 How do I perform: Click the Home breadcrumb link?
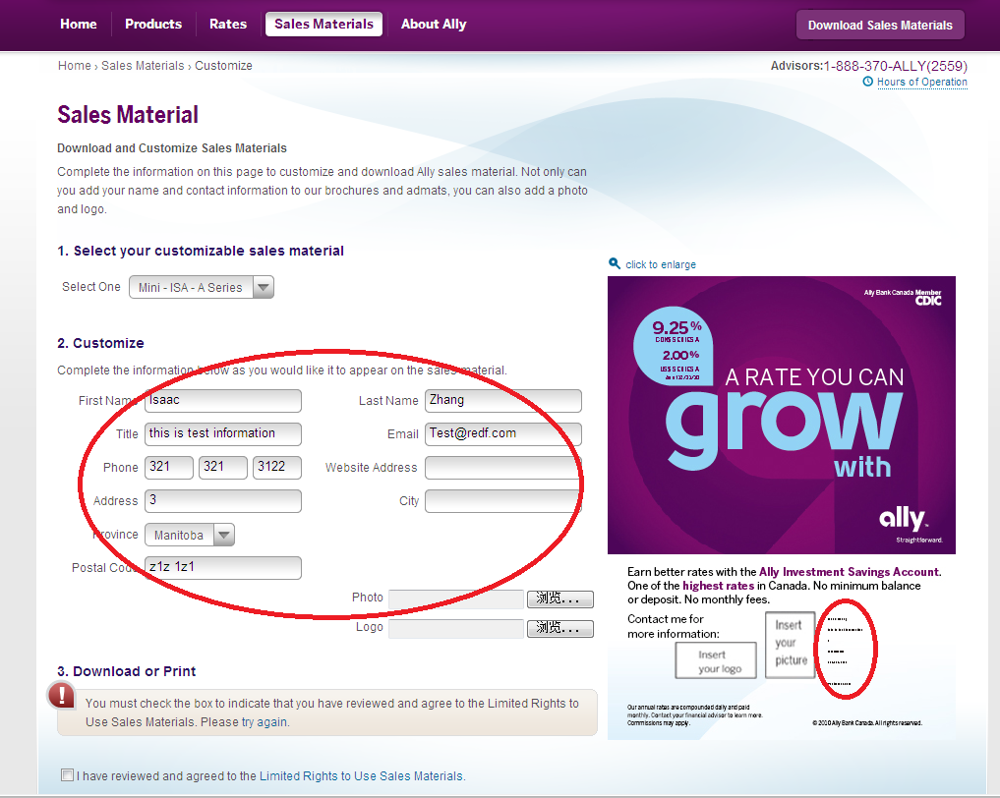(x=75, y=66)
